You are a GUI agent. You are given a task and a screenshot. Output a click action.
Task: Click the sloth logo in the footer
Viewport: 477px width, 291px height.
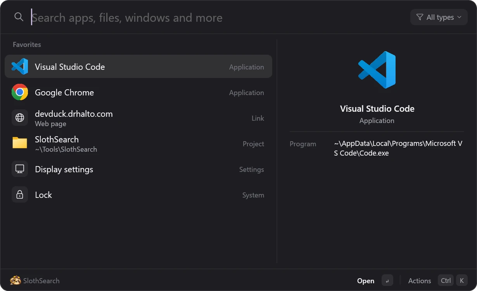[x=16, y=280]
